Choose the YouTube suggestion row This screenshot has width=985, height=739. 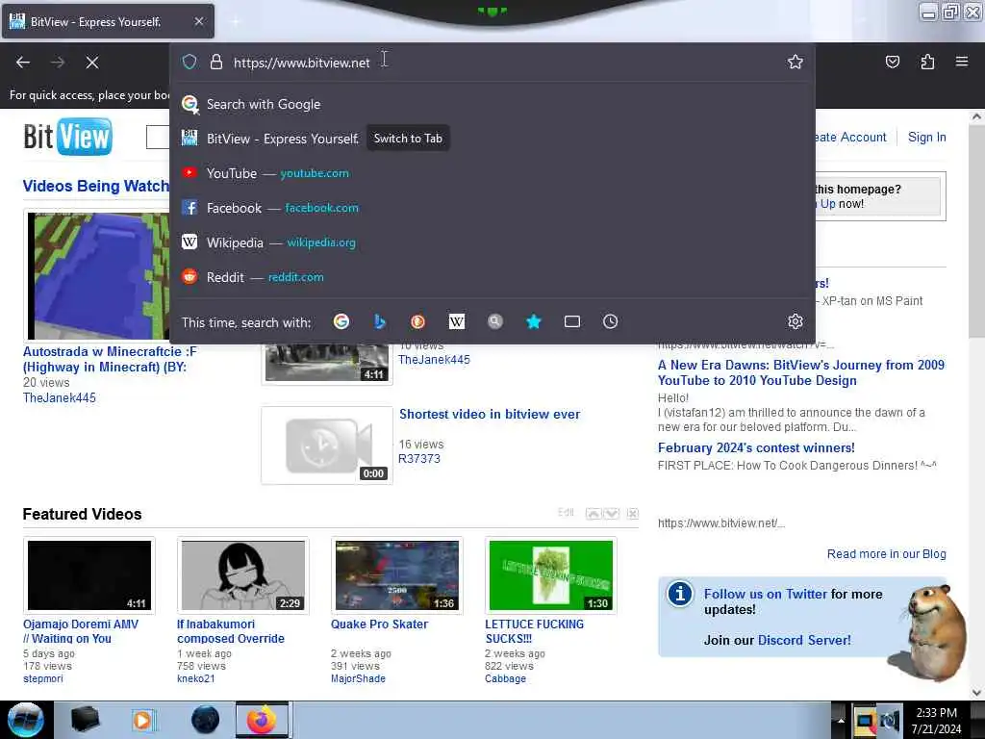(493, 173)
